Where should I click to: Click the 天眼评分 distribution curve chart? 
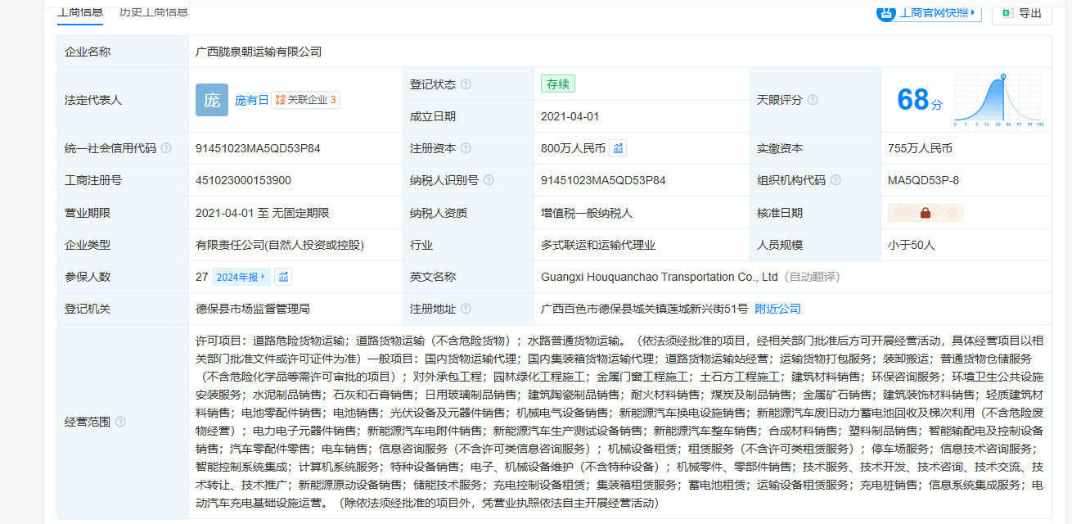click(998, 100)
